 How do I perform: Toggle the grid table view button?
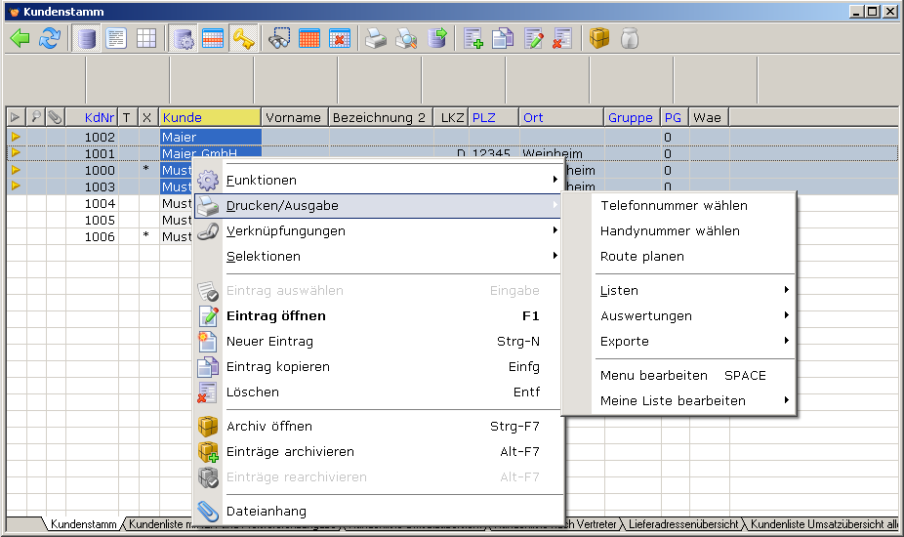point(145,38)
